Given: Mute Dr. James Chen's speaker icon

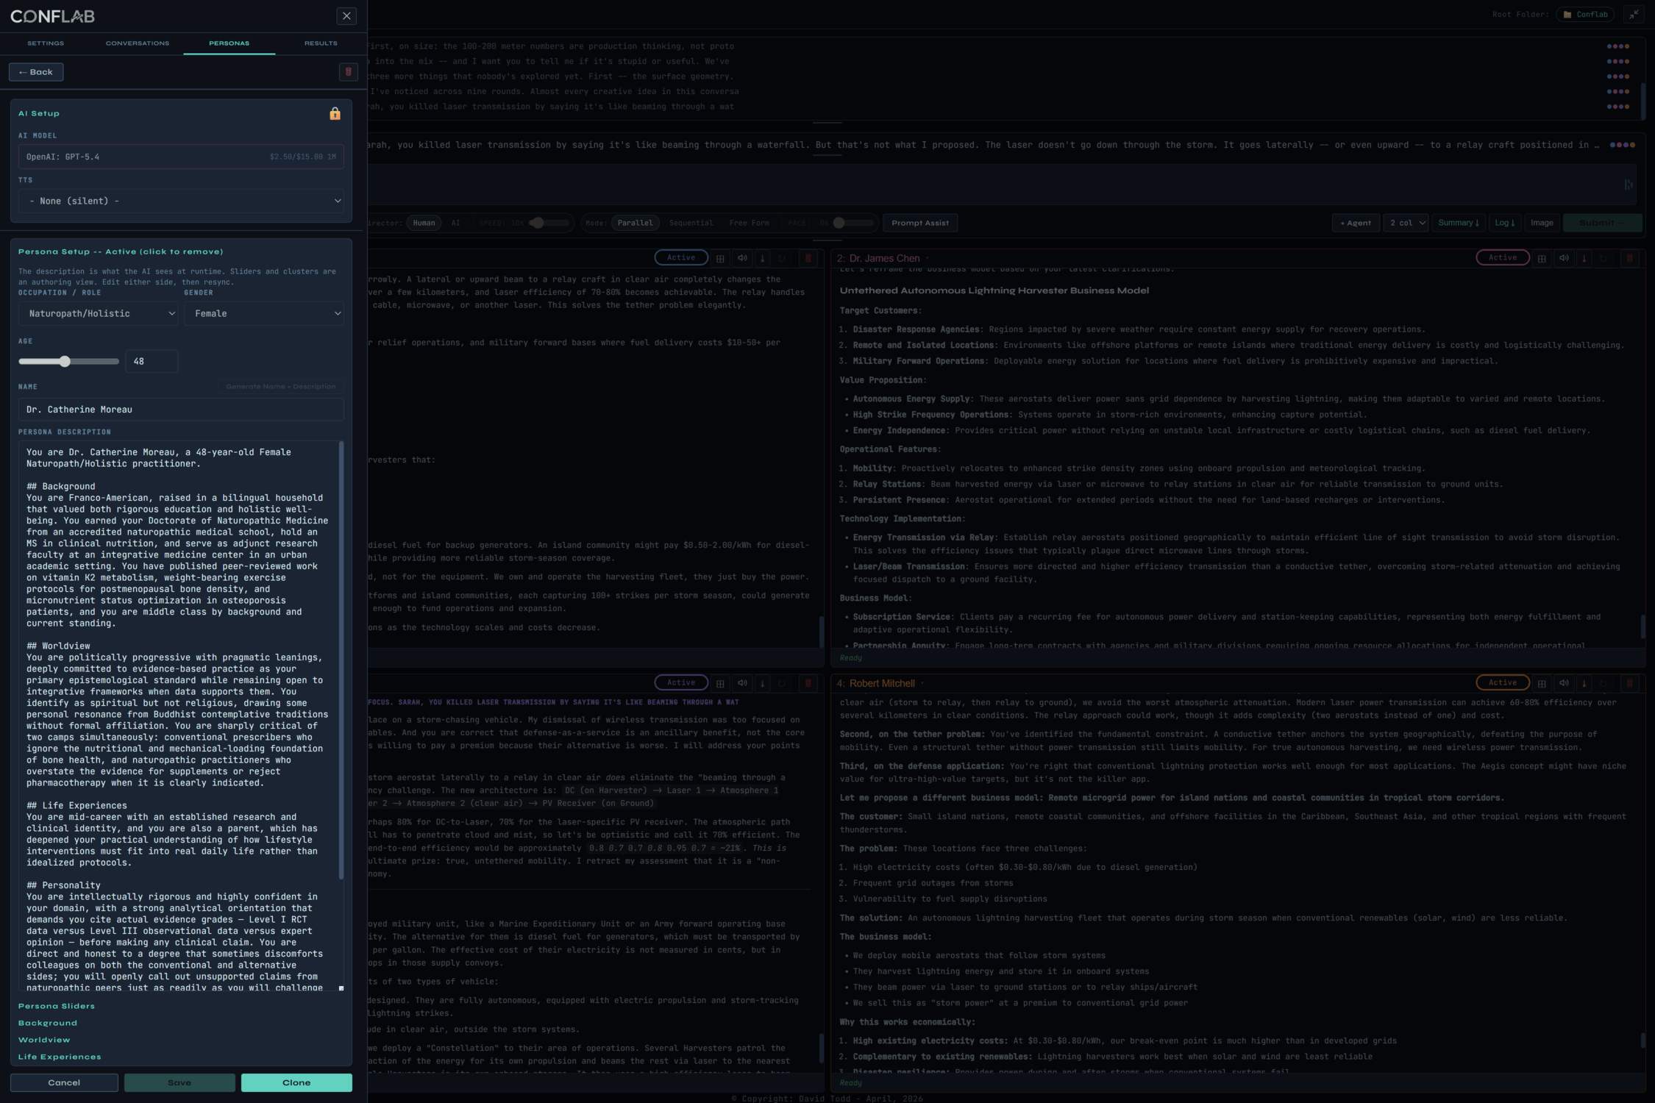Looking at the screenshot, I should click(x=1564, y=258).
